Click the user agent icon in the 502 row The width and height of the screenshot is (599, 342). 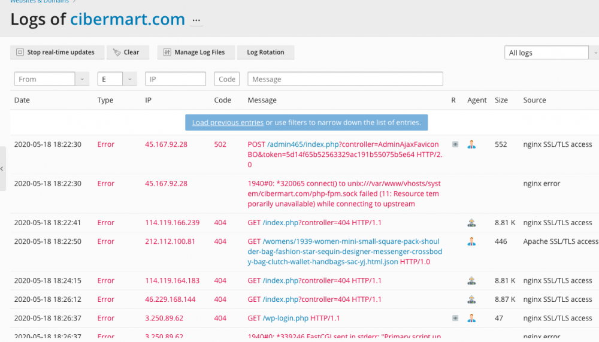point(471,144)
